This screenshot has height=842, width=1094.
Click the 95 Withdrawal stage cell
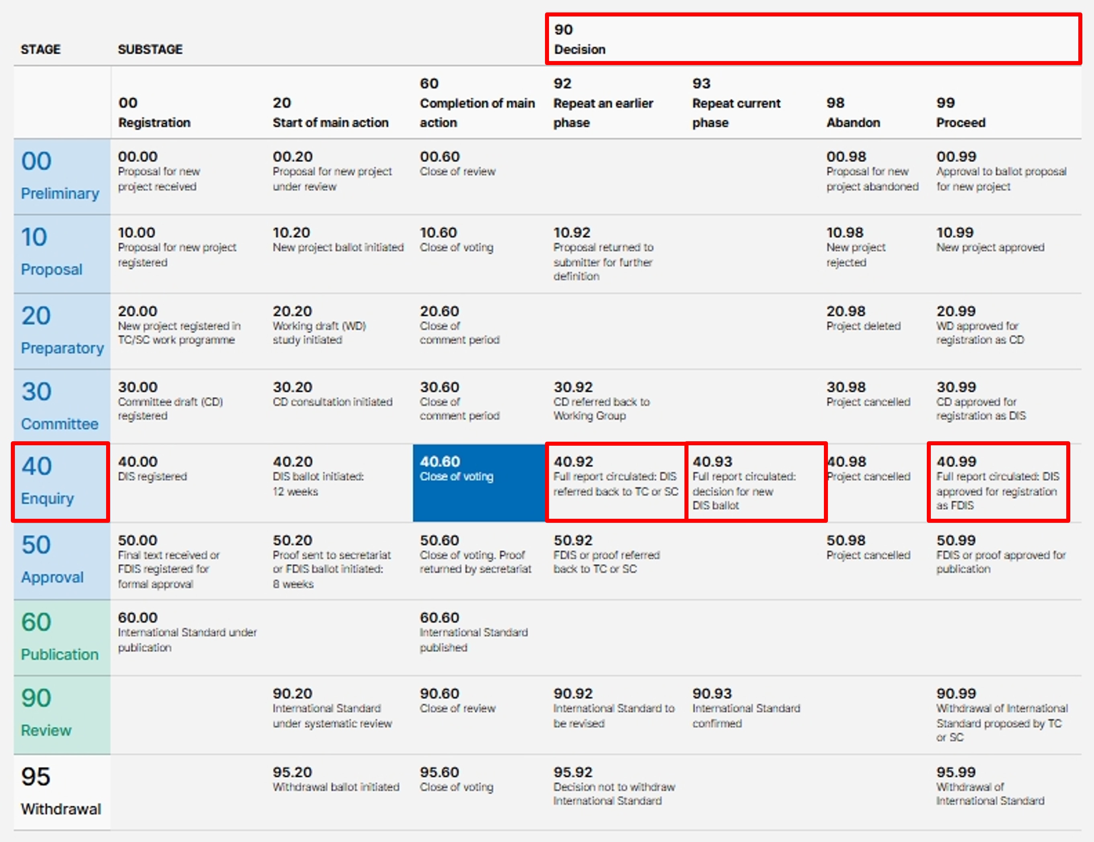(61, 792)
